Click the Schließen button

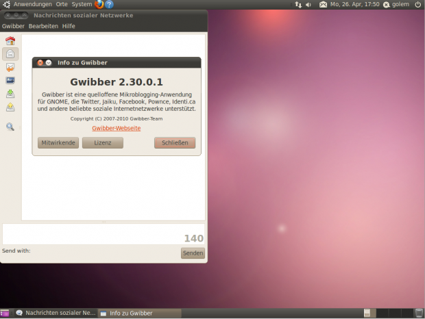click(175, 143)
